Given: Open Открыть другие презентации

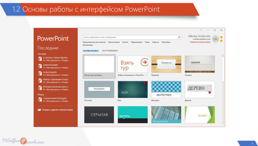Looking at the screenshot, I should 55,110.
